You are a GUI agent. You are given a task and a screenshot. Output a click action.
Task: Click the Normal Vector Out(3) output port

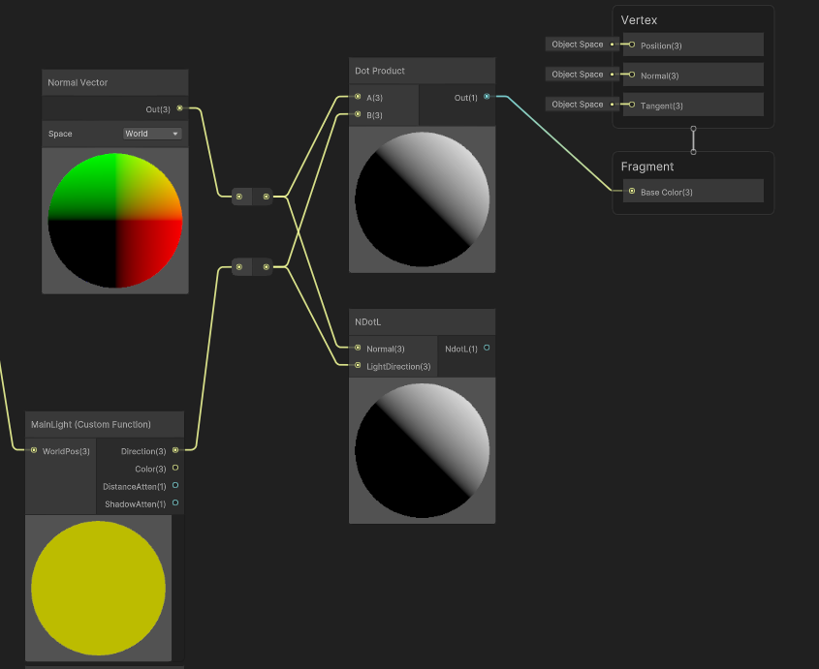tap(179, 108)
